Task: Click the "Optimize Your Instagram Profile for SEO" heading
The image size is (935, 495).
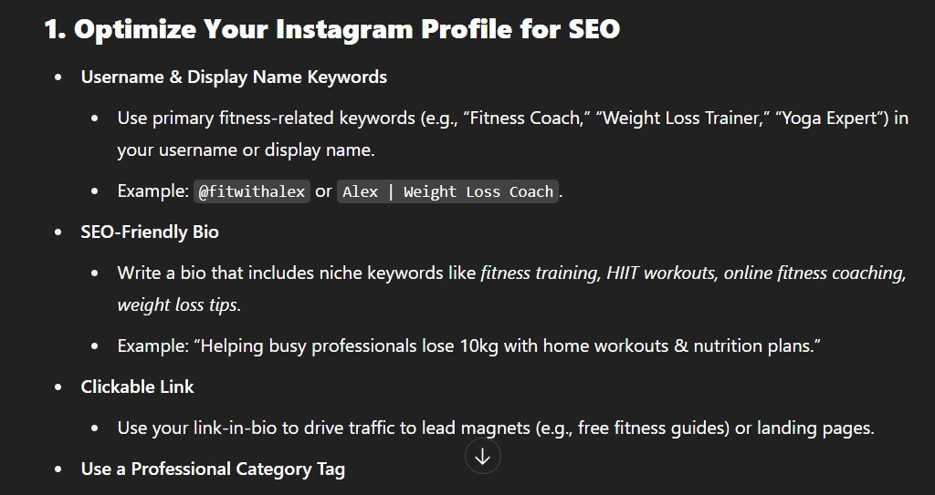Action: coord(332,28)
